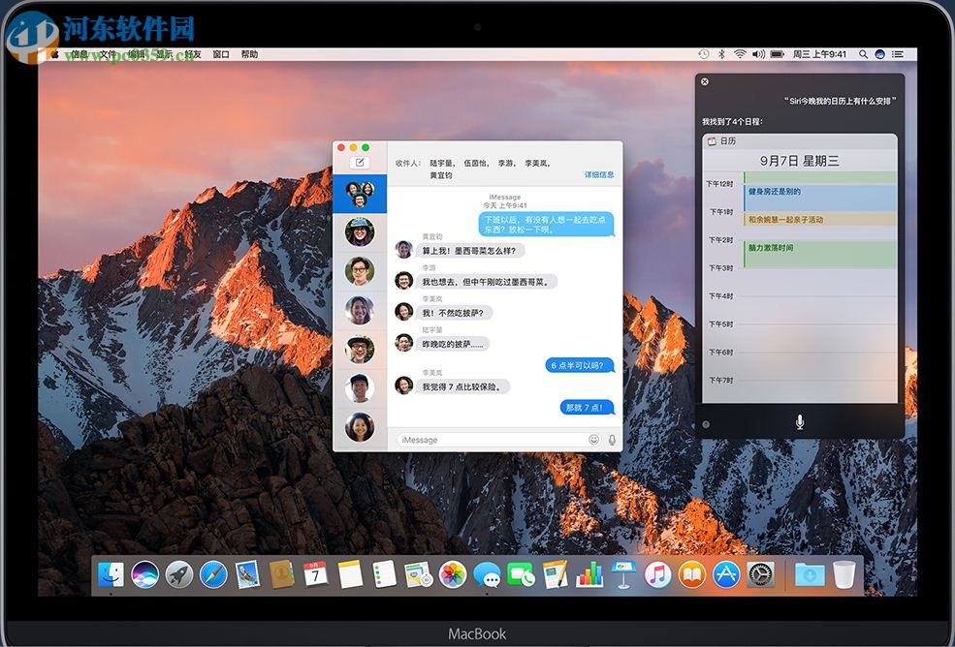Click 详细信息 link in Messages

coord(599,174)
